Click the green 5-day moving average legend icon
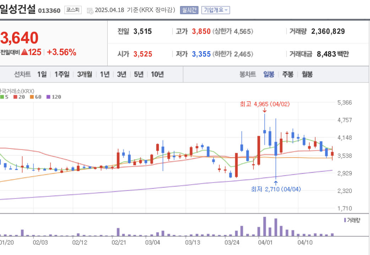Image resolution: width=370 pixels, height=255 pixels. click(x=2, y=97)
